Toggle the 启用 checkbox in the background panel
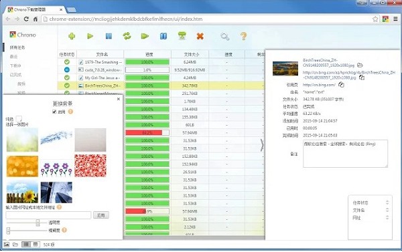Image resolution: width=402 pixels, height=252 pixels. pyautogui.click(x=54, y=112)
